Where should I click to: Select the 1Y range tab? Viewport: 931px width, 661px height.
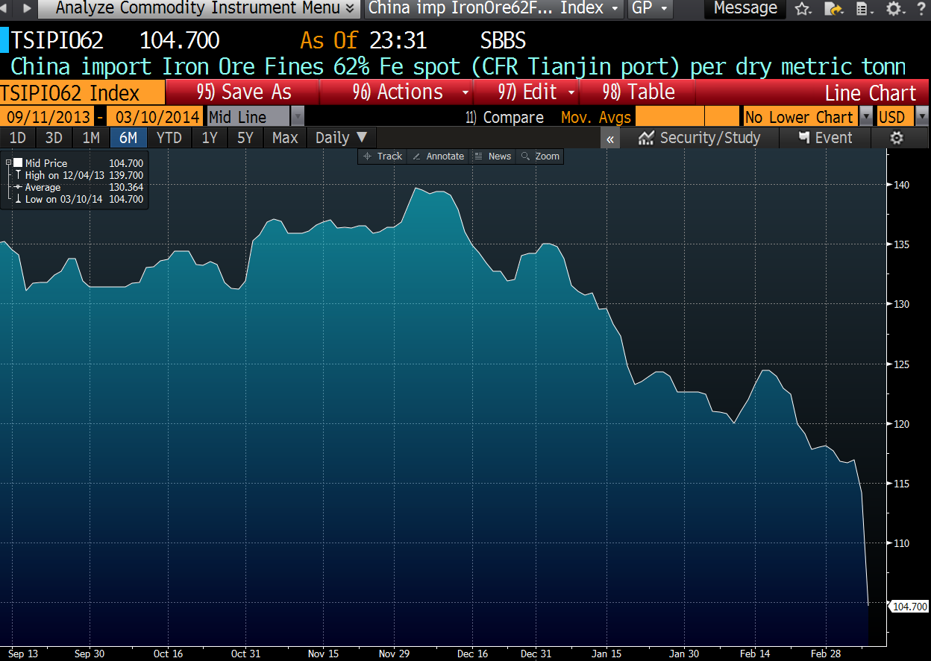pos(210,138)
